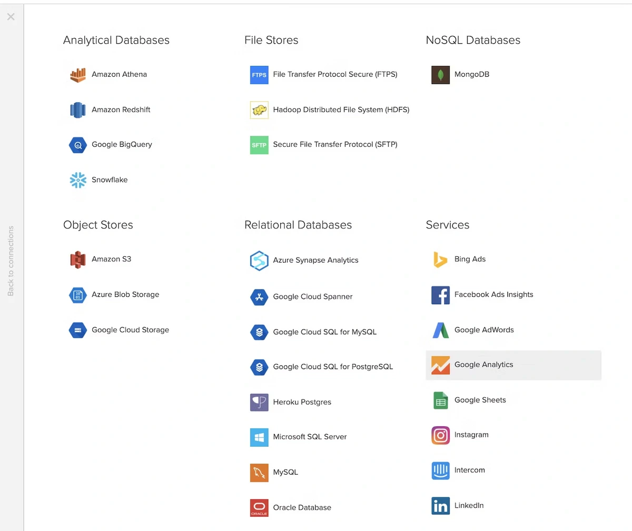Click the Google Analytics icon

[440, 365]
